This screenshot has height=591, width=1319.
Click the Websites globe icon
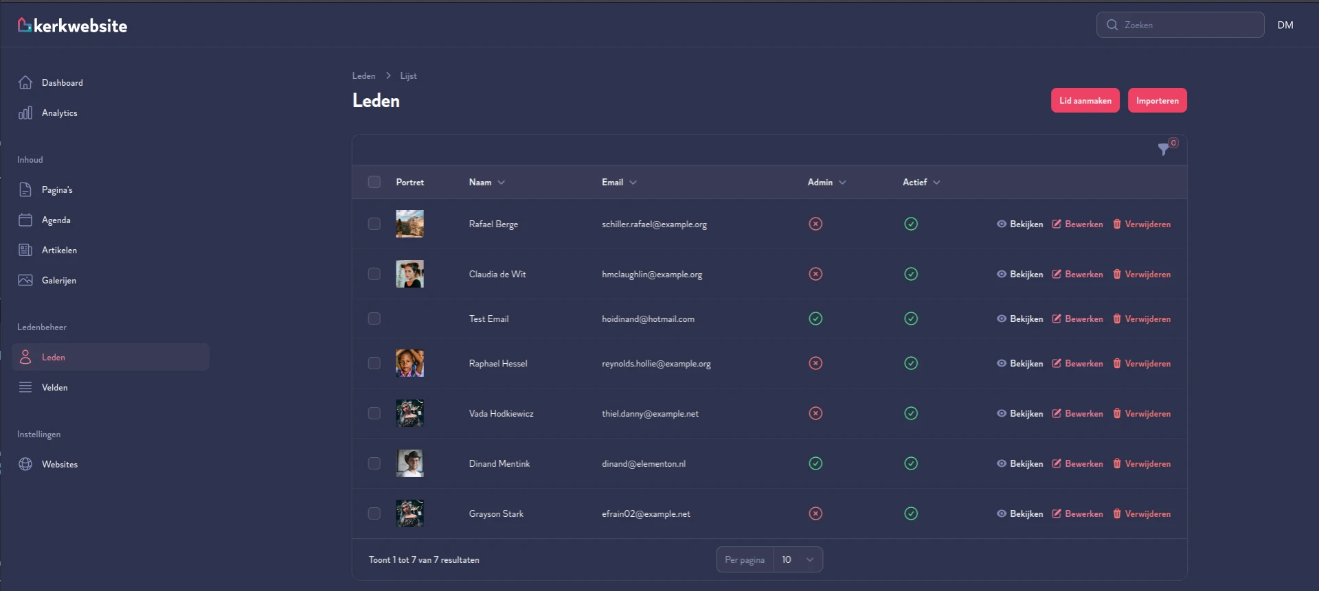coord(25,464)
